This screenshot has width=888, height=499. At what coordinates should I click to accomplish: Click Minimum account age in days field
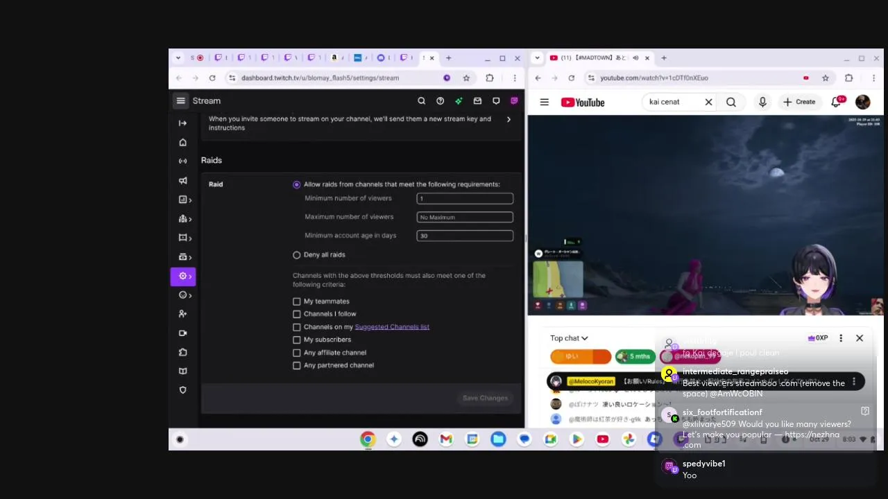pyautogui.click(x=465, y=236)
